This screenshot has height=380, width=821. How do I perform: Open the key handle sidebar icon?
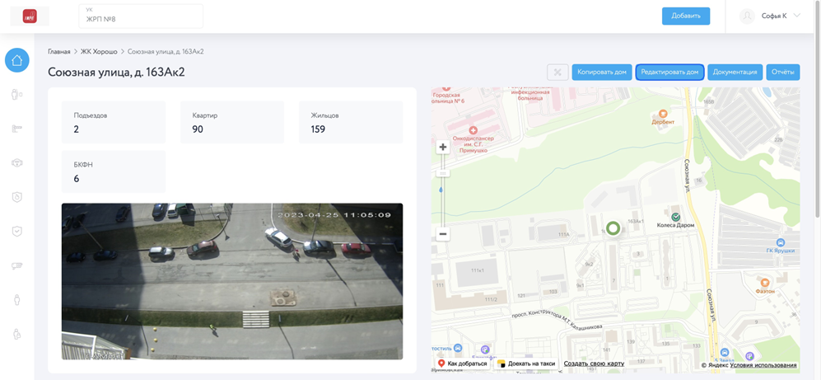[16, 129]
